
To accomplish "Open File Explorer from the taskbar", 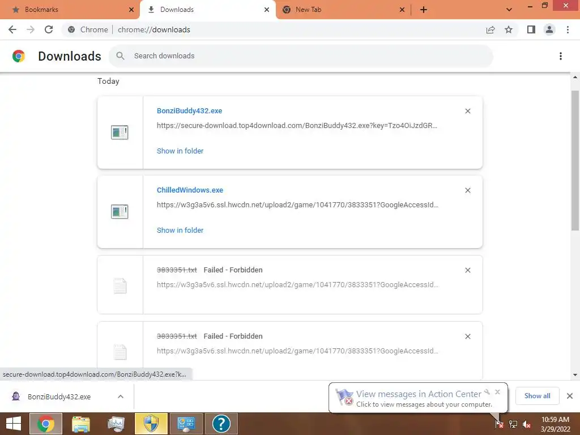I will pos(81,424).
